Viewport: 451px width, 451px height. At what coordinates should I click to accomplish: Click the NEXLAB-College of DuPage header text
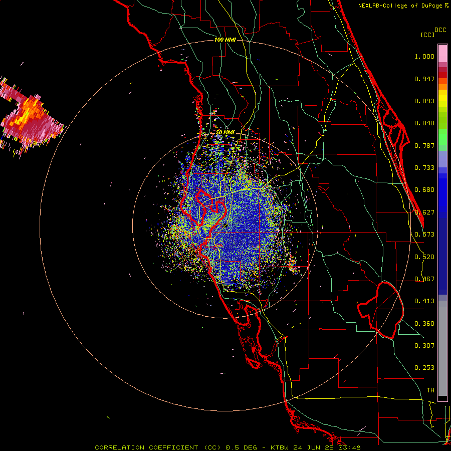point(400,6)
